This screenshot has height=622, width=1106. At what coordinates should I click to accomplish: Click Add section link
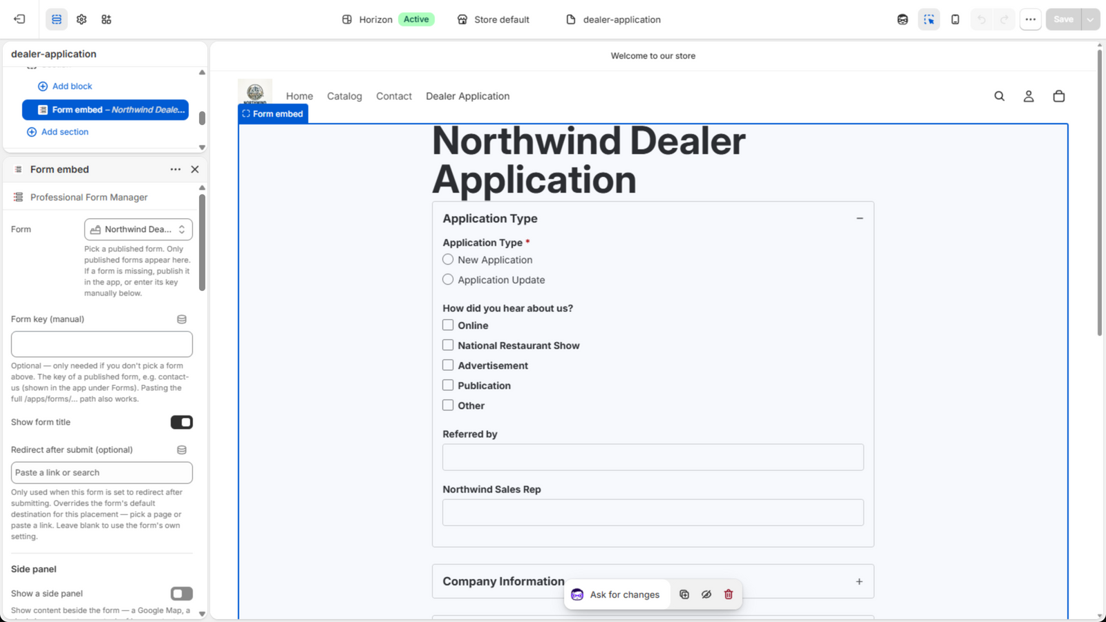(58, 132)
